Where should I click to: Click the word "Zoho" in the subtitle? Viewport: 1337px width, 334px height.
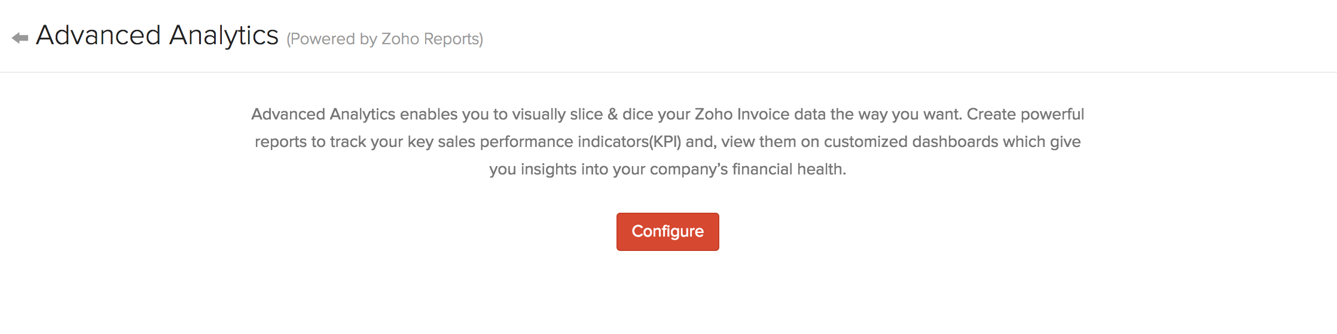[400, 39]
